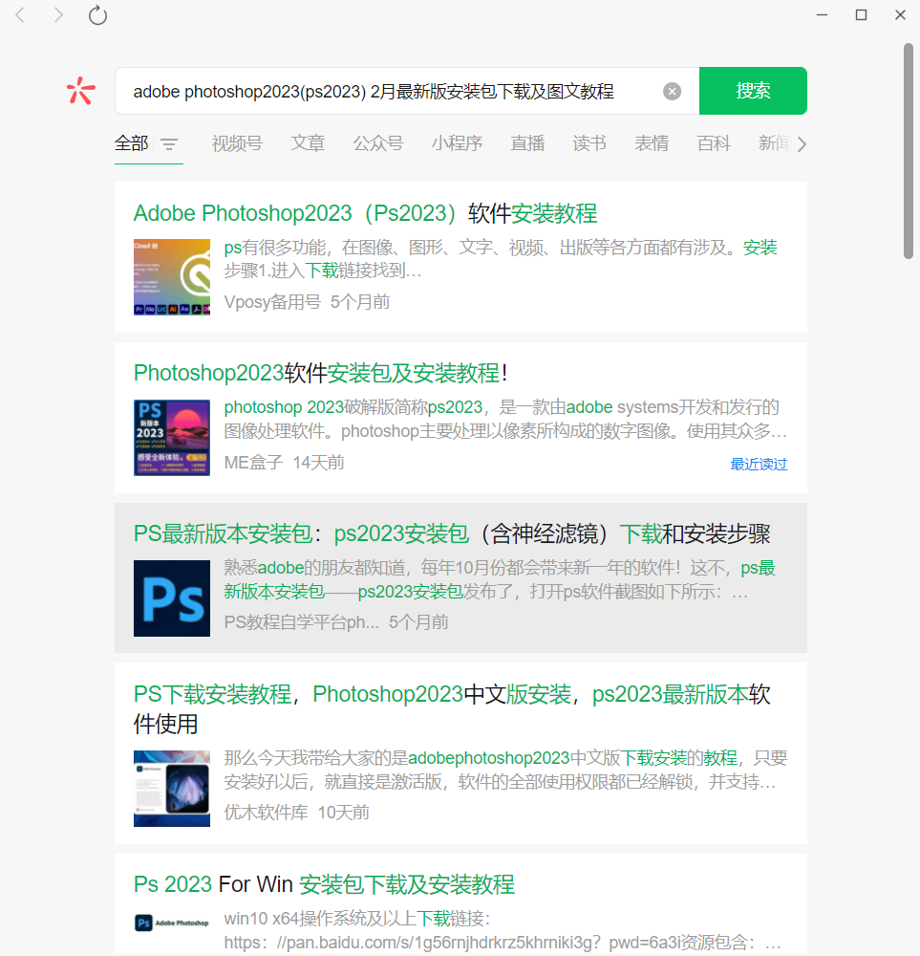Image resolution: width=920 pixels, height=956 pixels.
Task: Clear the search box text
Action: click(x=672, y=92)
